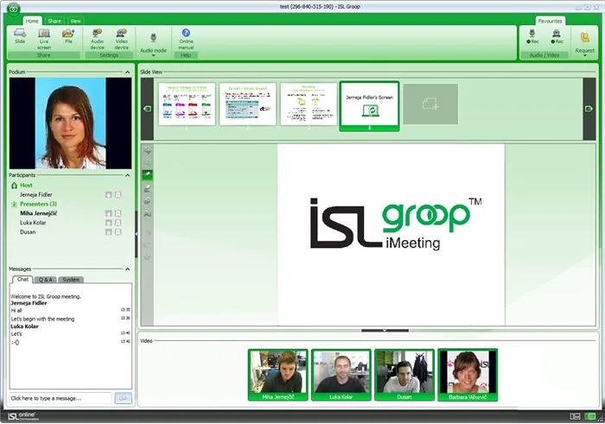This screenshot has width=605, height=424.
Task: Open the Request dropdown
Action: point(584,44)
